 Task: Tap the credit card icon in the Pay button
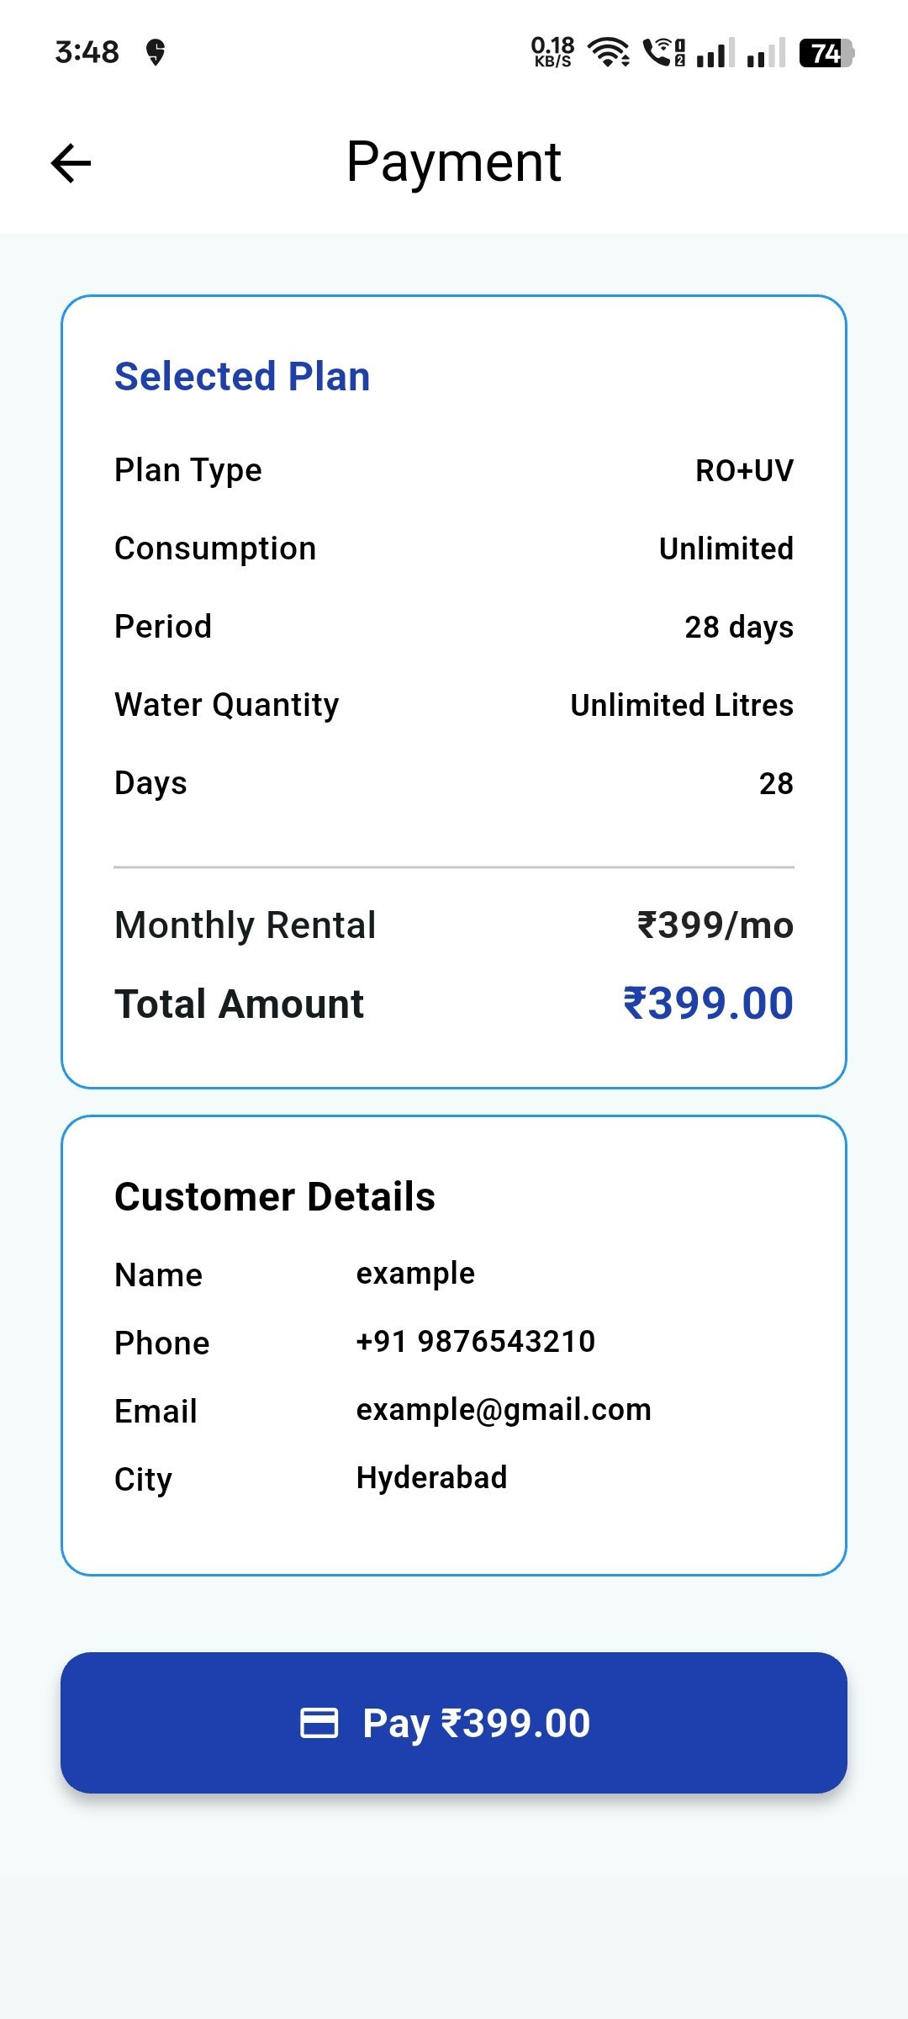click(319, 1722)
